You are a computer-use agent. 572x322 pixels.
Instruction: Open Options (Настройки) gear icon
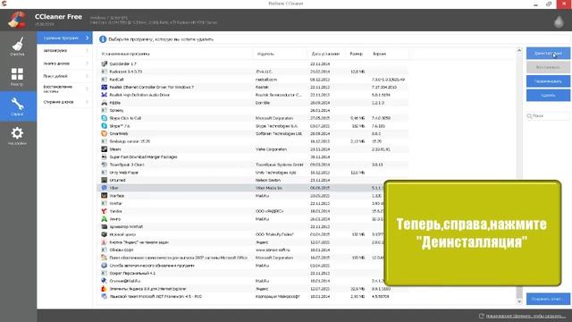[17, 136]
